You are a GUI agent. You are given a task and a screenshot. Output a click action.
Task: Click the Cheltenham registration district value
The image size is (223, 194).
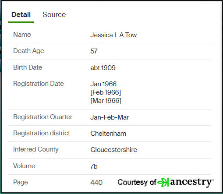click(108, 134)
